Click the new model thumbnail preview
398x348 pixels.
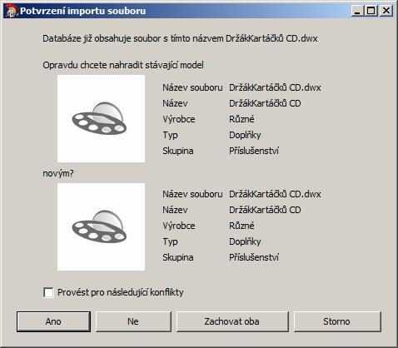101,226
